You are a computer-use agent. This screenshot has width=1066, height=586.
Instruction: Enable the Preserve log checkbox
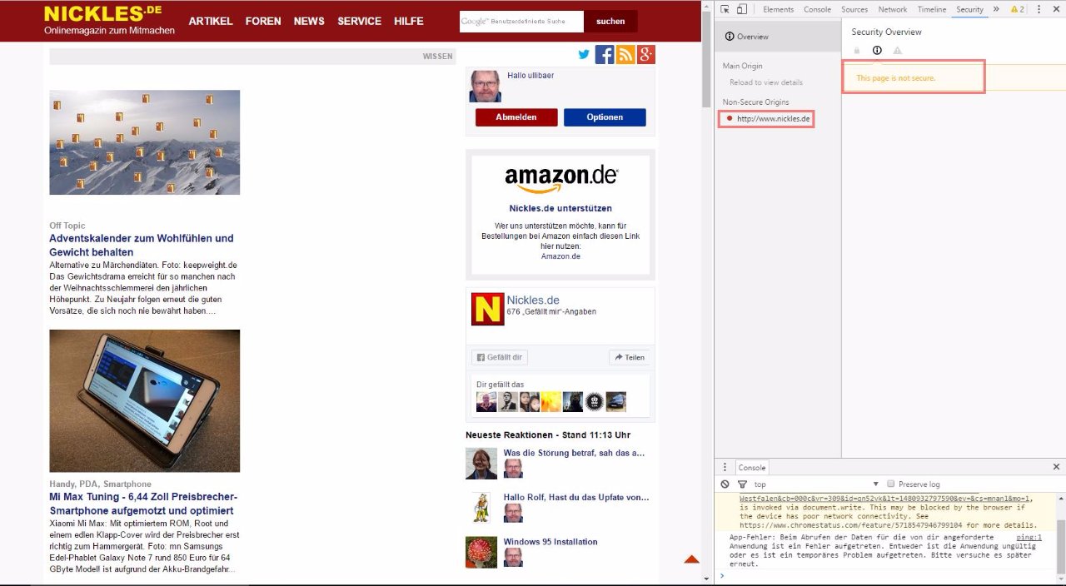click(891, 484)
